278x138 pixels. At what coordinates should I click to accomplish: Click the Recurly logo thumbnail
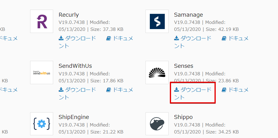click(42, 21)
